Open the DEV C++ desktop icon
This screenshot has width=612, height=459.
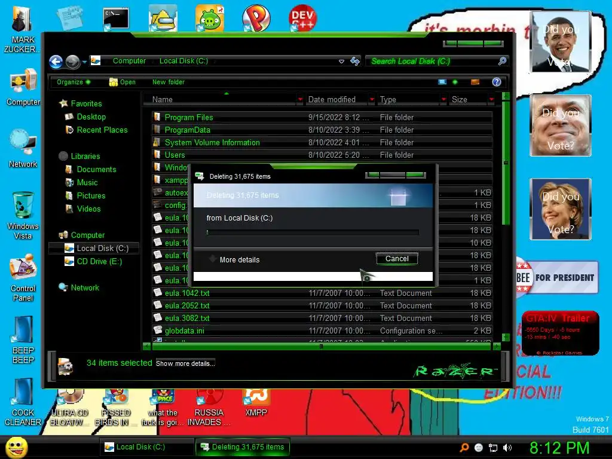tap(303, 17)
